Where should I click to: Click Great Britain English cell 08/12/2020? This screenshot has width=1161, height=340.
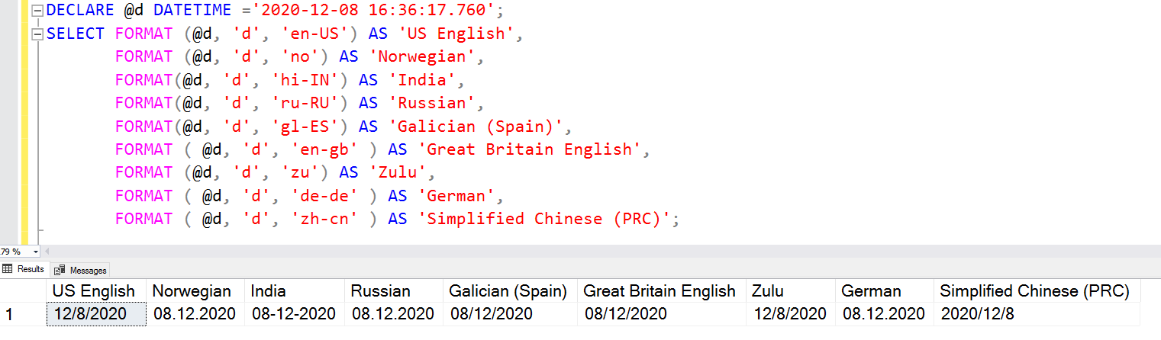(x=662, y=313)
